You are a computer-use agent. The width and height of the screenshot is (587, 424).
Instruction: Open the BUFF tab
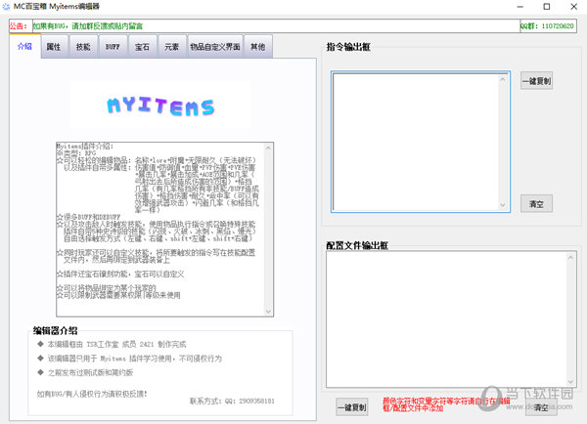[x=113, y=47]
